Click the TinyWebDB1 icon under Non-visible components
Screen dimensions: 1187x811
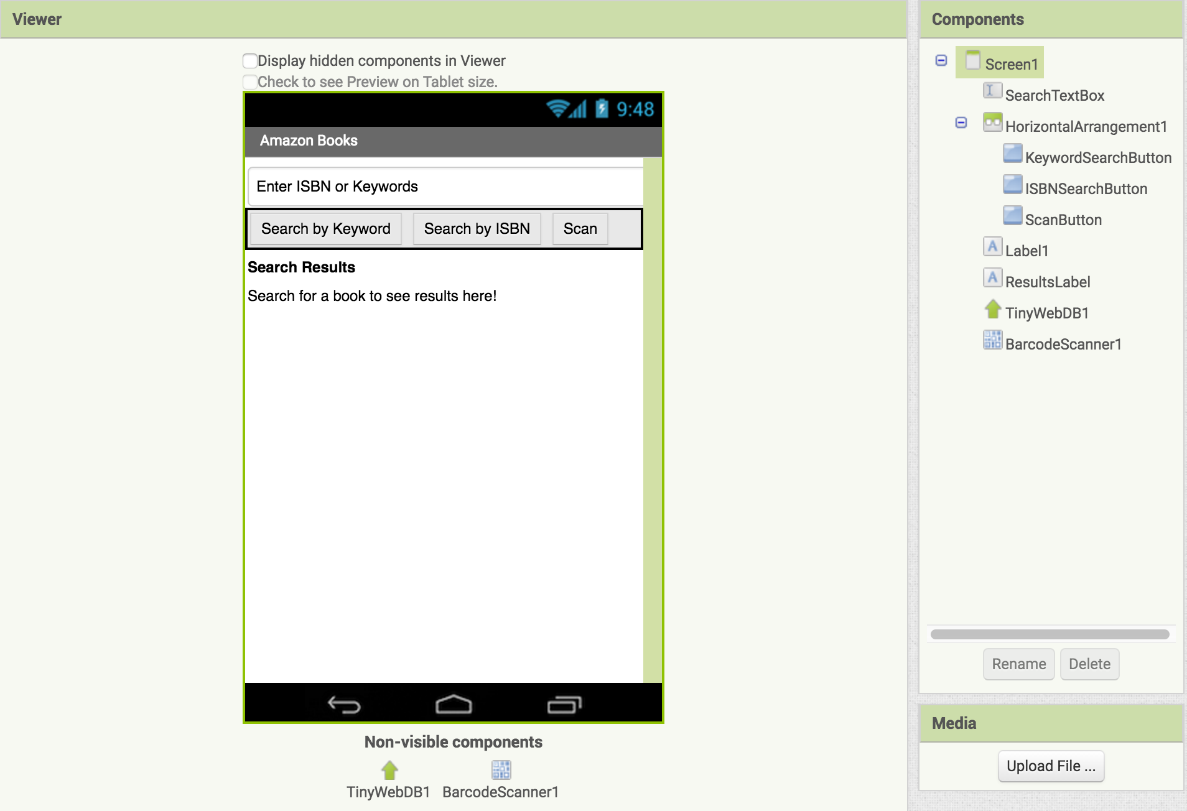(389, 770)
